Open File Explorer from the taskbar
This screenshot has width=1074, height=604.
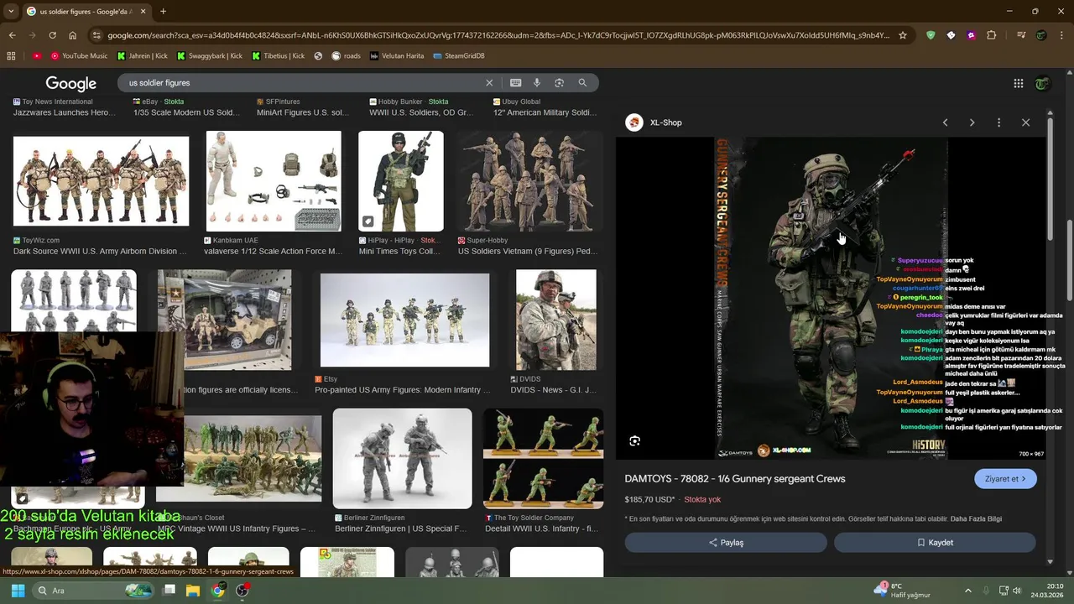coord(192,591)
